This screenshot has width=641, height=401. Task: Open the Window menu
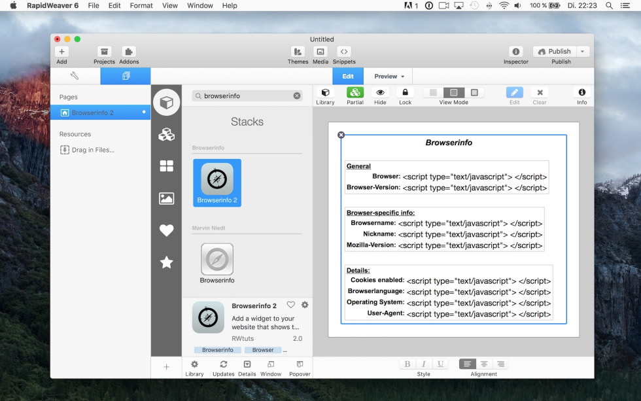point(200,5)
